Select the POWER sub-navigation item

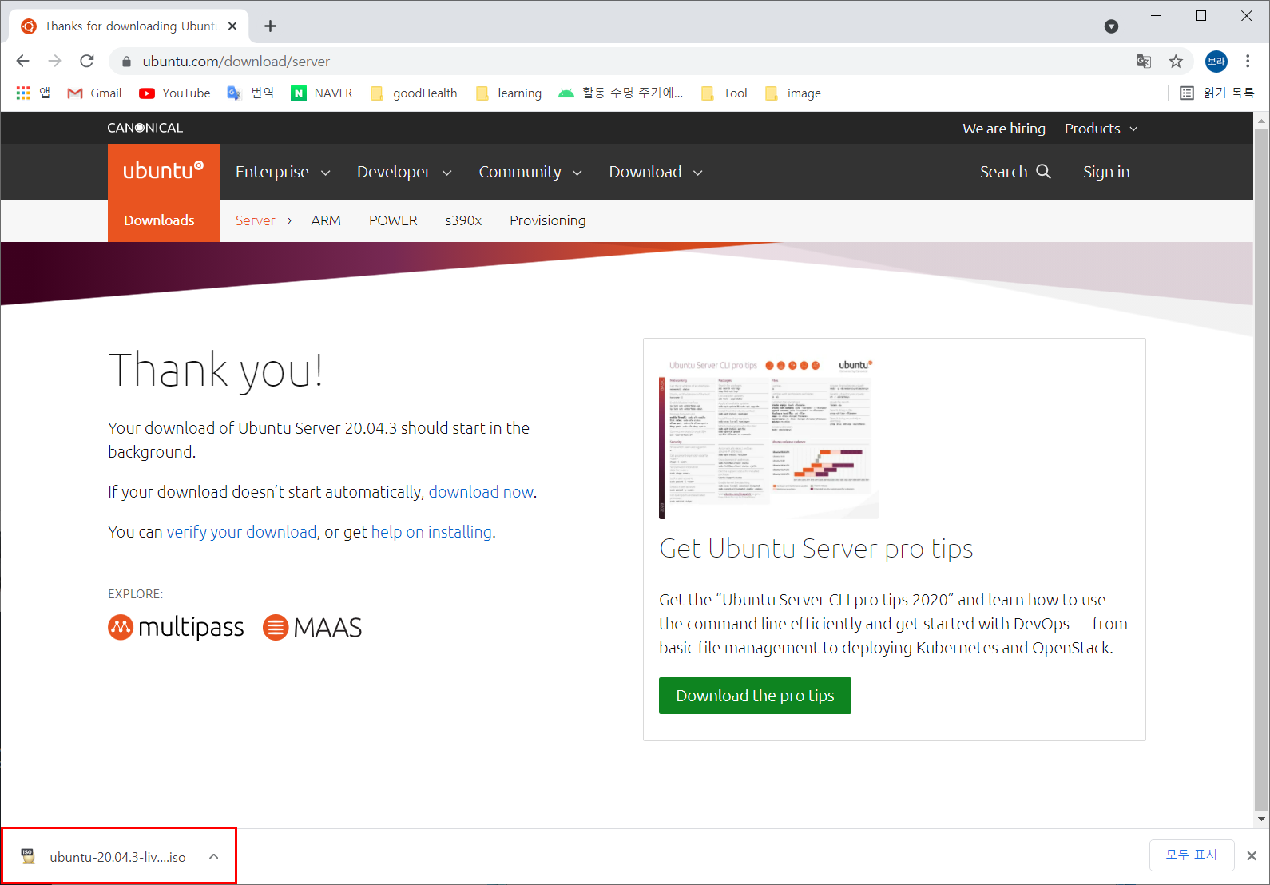click(393, 220)
